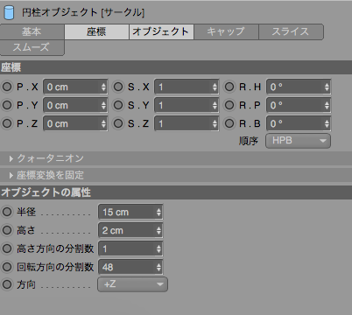Image resolution: width=352 pixels, height=315 pixels.
Task: Toggle the S.Y keyframe circle
Action: (x=118, y=105)
